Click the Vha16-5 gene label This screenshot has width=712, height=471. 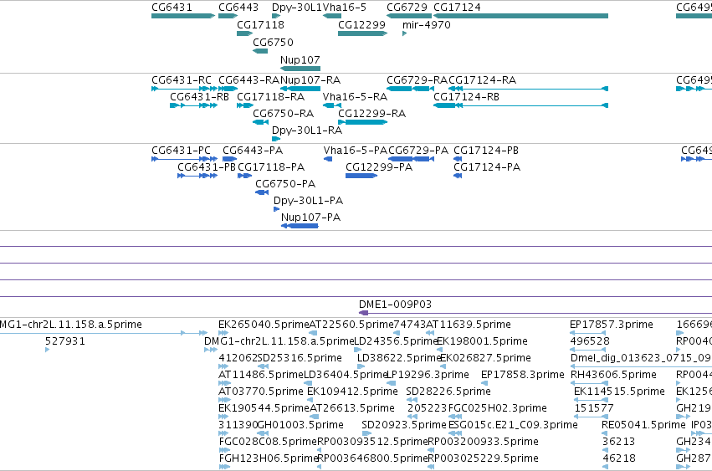[345, 8]
